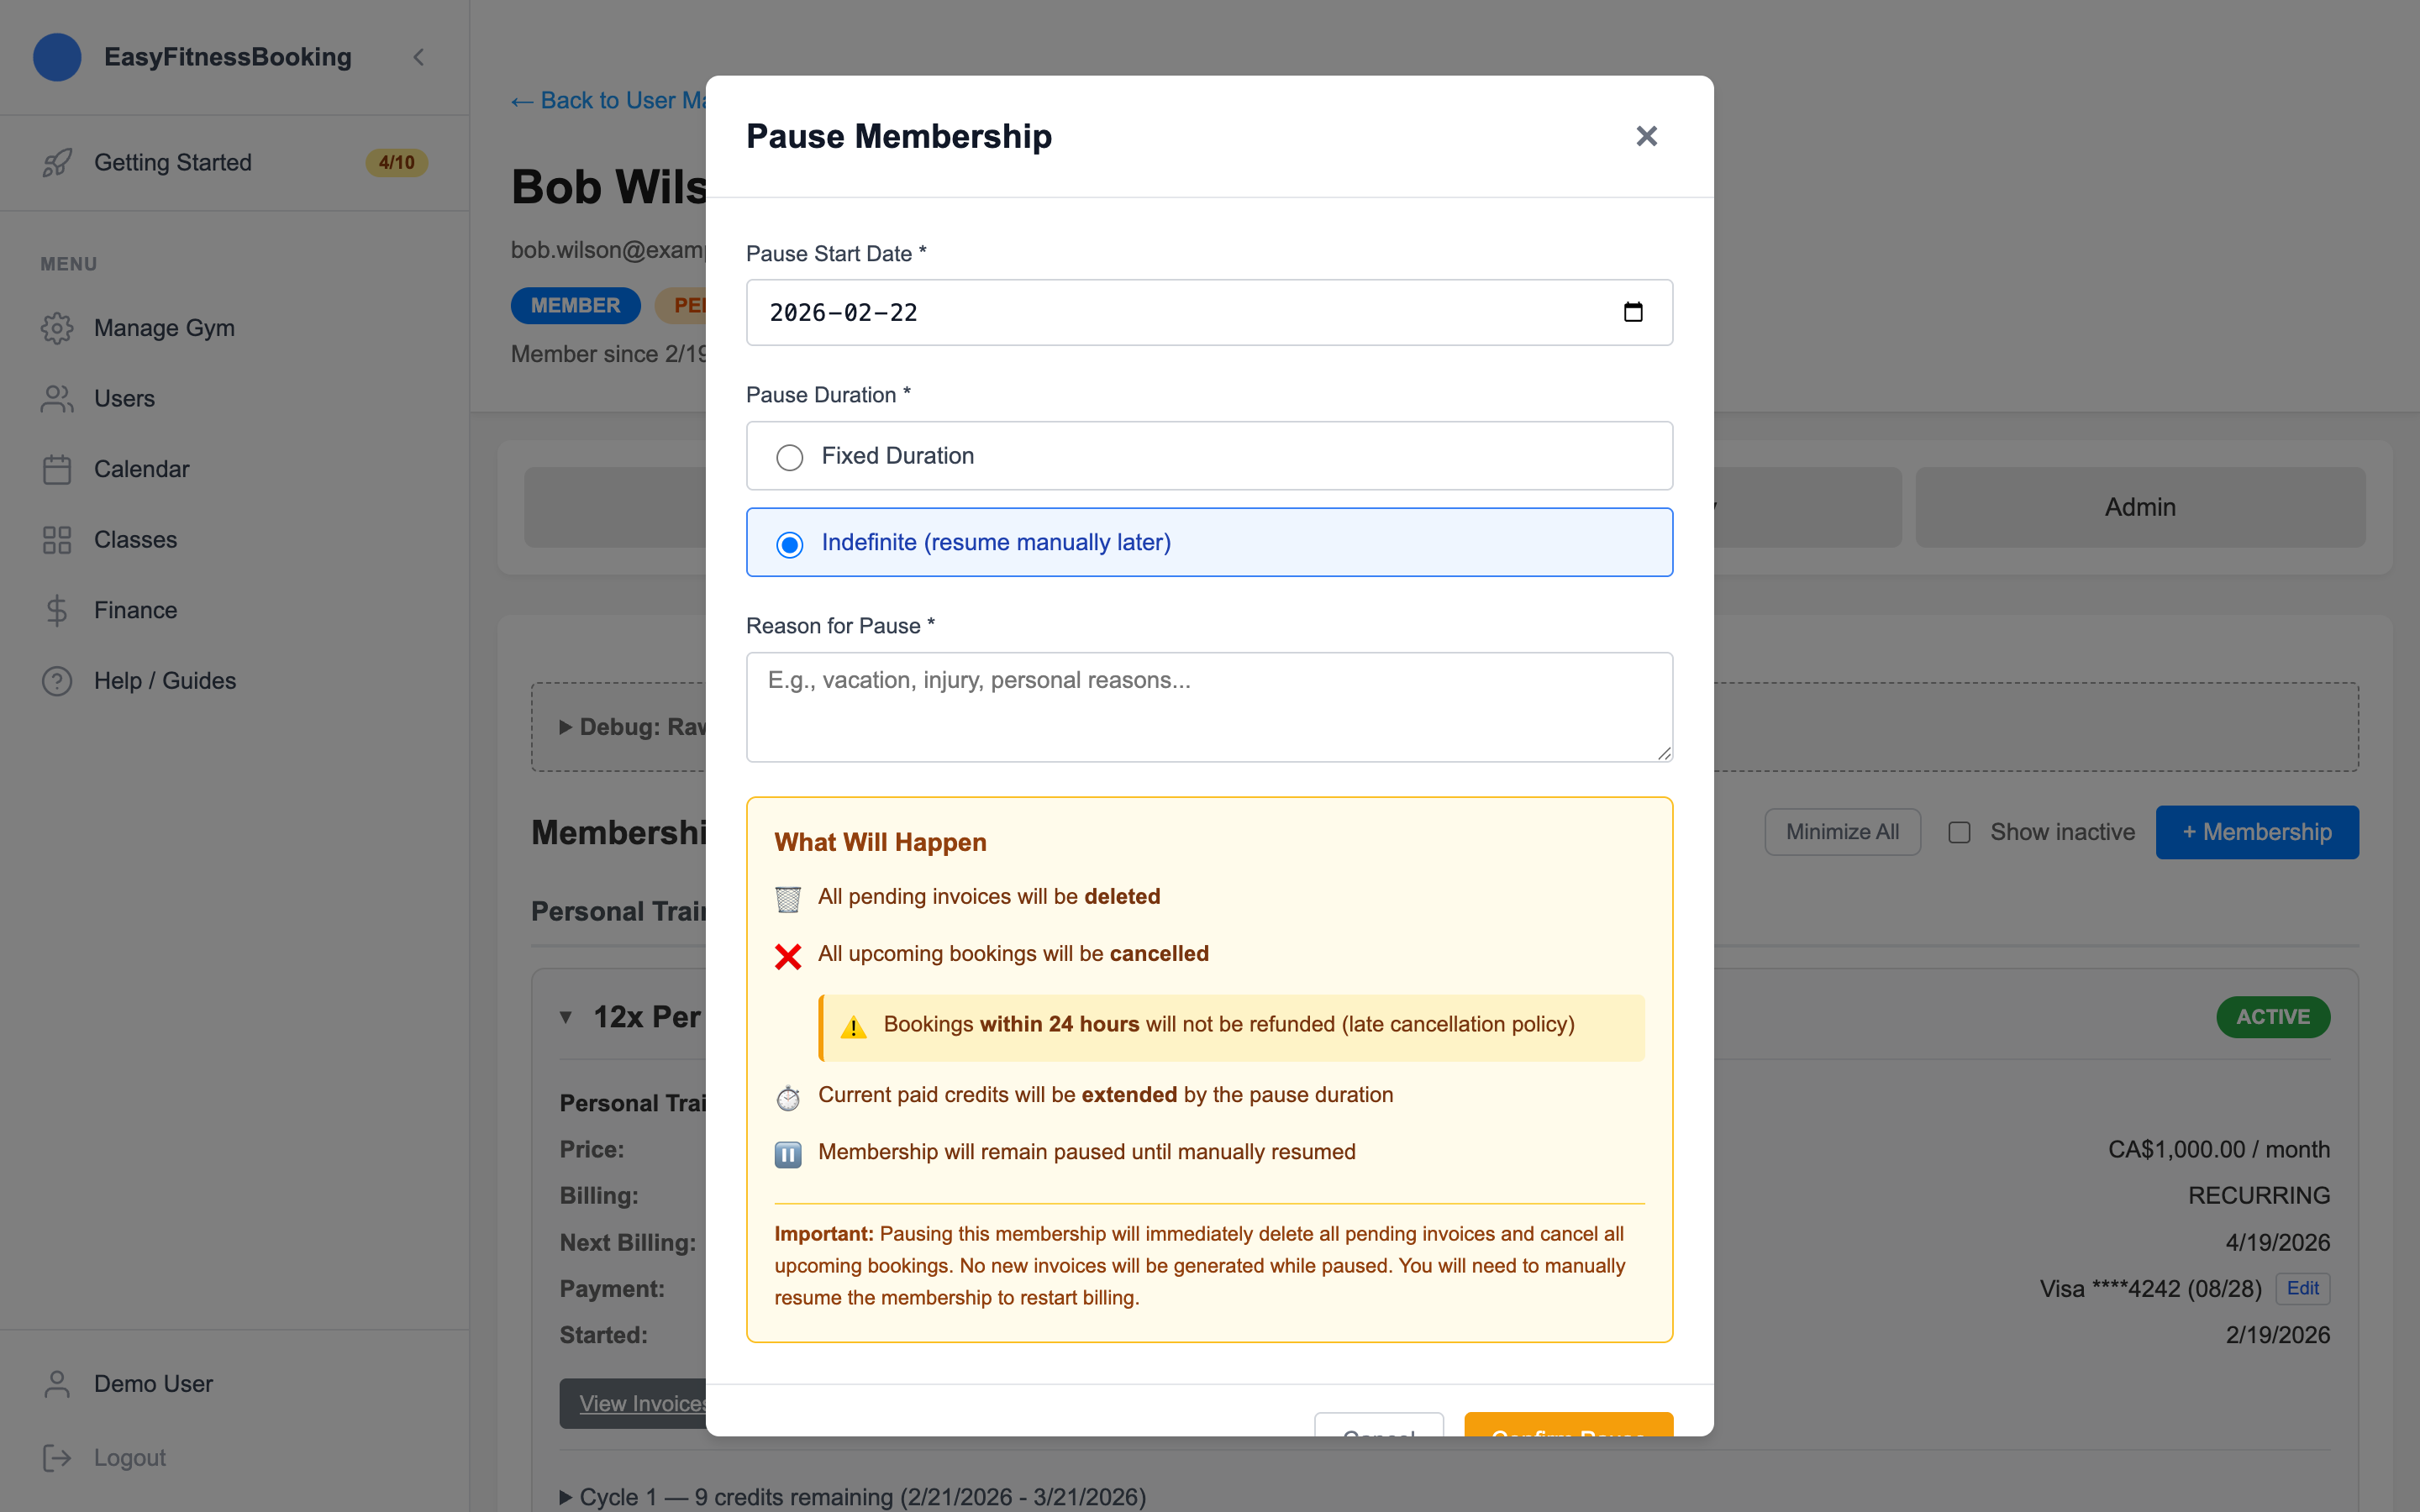Screen dimensions: 2420x1512
Task: Expand the Cycle 1 credits row
Action: (x=566, y=1497)
